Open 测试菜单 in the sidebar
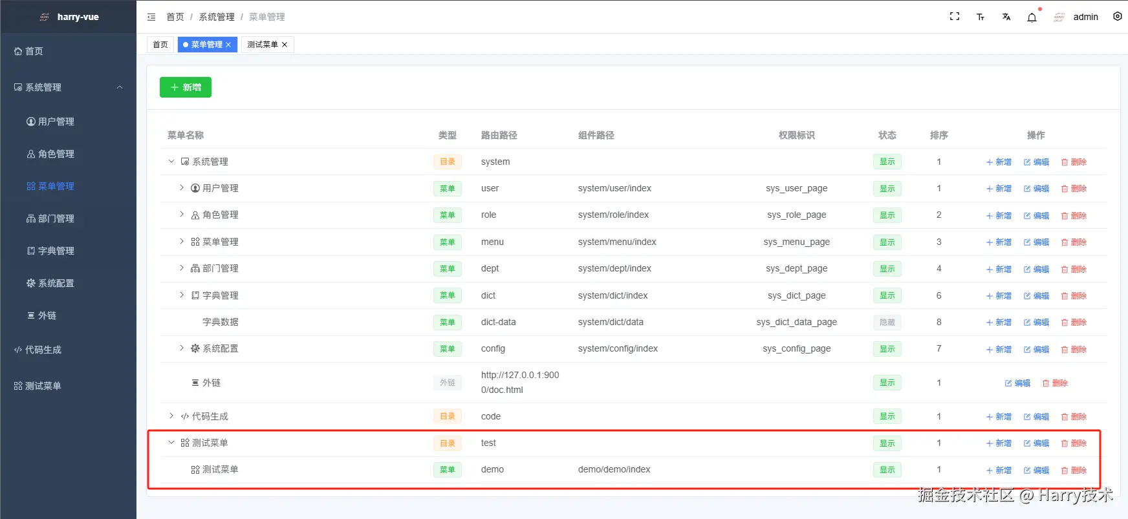1128x519 pixels. [x=68, y=386]
